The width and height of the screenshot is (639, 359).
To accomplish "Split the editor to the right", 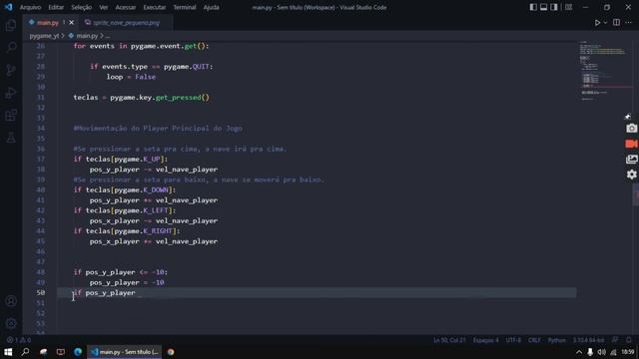I will click(616, 23).
